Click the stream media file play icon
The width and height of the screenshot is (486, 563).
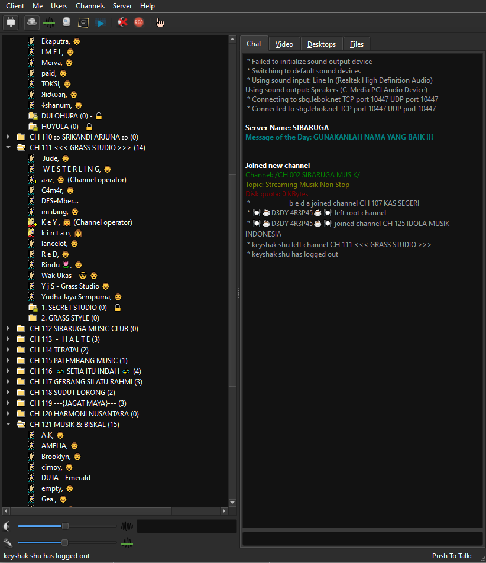point(101,22)
